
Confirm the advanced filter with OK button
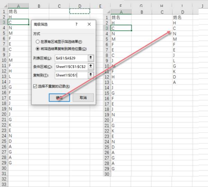click(x=59, y=98)
